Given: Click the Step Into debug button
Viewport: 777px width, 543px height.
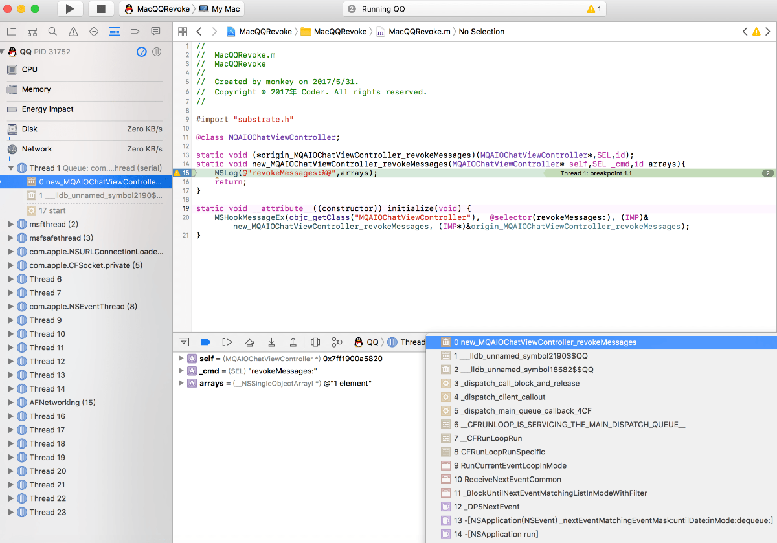Looking at the screenshot, I should (271, 342).
